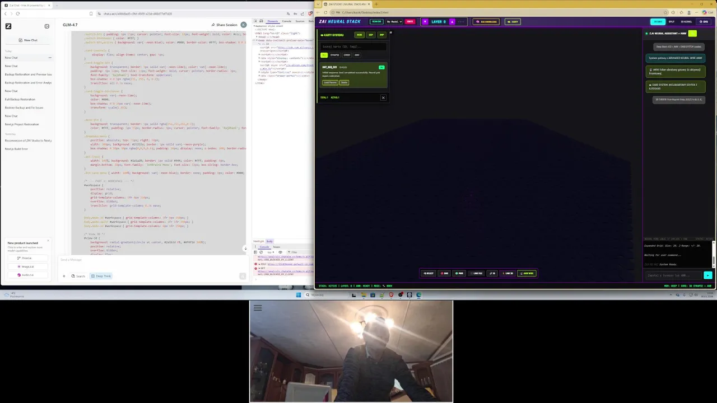This screenshot has width=717, height=403.
Task: Choose PWR tool in bottom toolbar
Action: pyautogui.click(x=459, y=273)
